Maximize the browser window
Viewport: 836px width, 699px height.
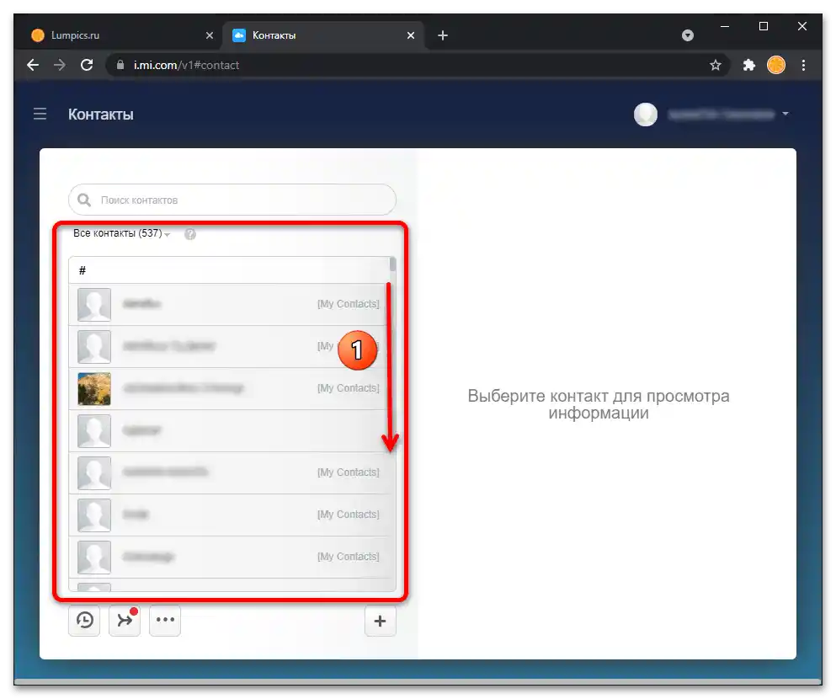[764, 26]
